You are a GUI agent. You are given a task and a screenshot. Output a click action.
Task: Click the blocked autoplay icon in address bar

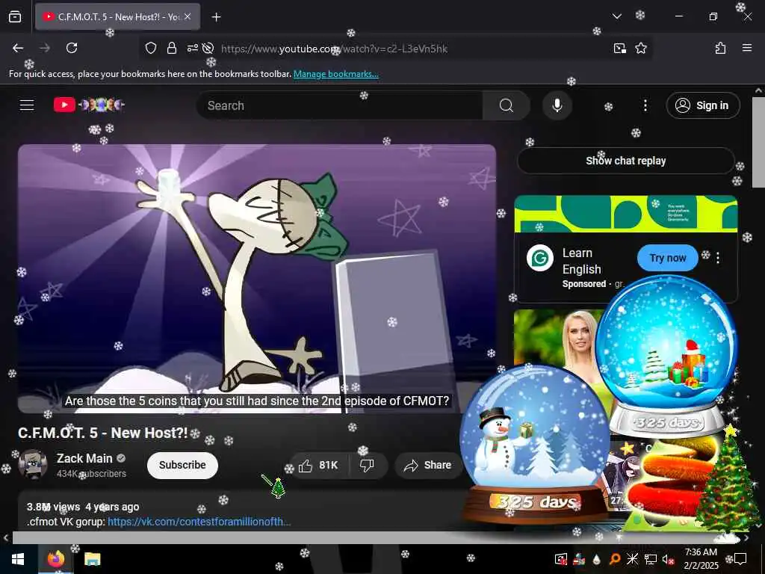(x=208, y=48)
